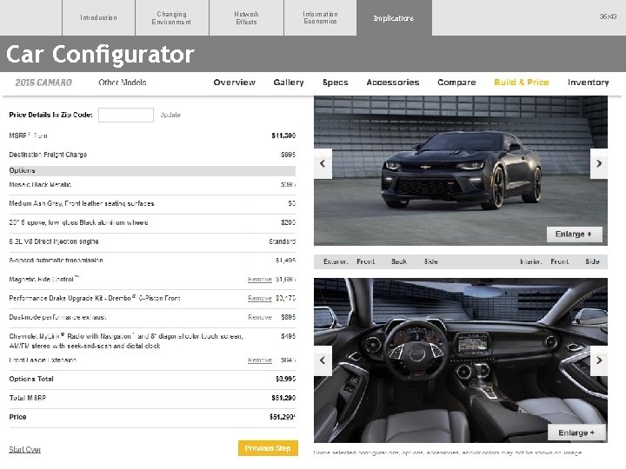
Task: Select Exterior Back view
Action: 399,261
